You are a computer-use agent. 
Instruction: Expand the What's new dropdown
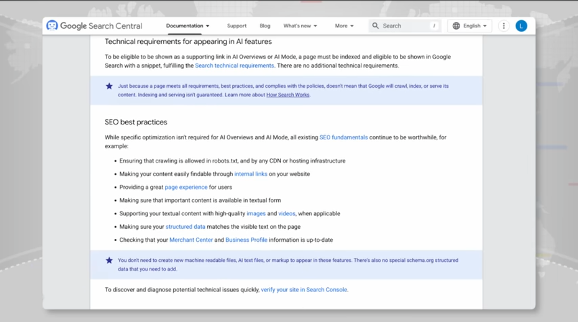pos(300,26)
